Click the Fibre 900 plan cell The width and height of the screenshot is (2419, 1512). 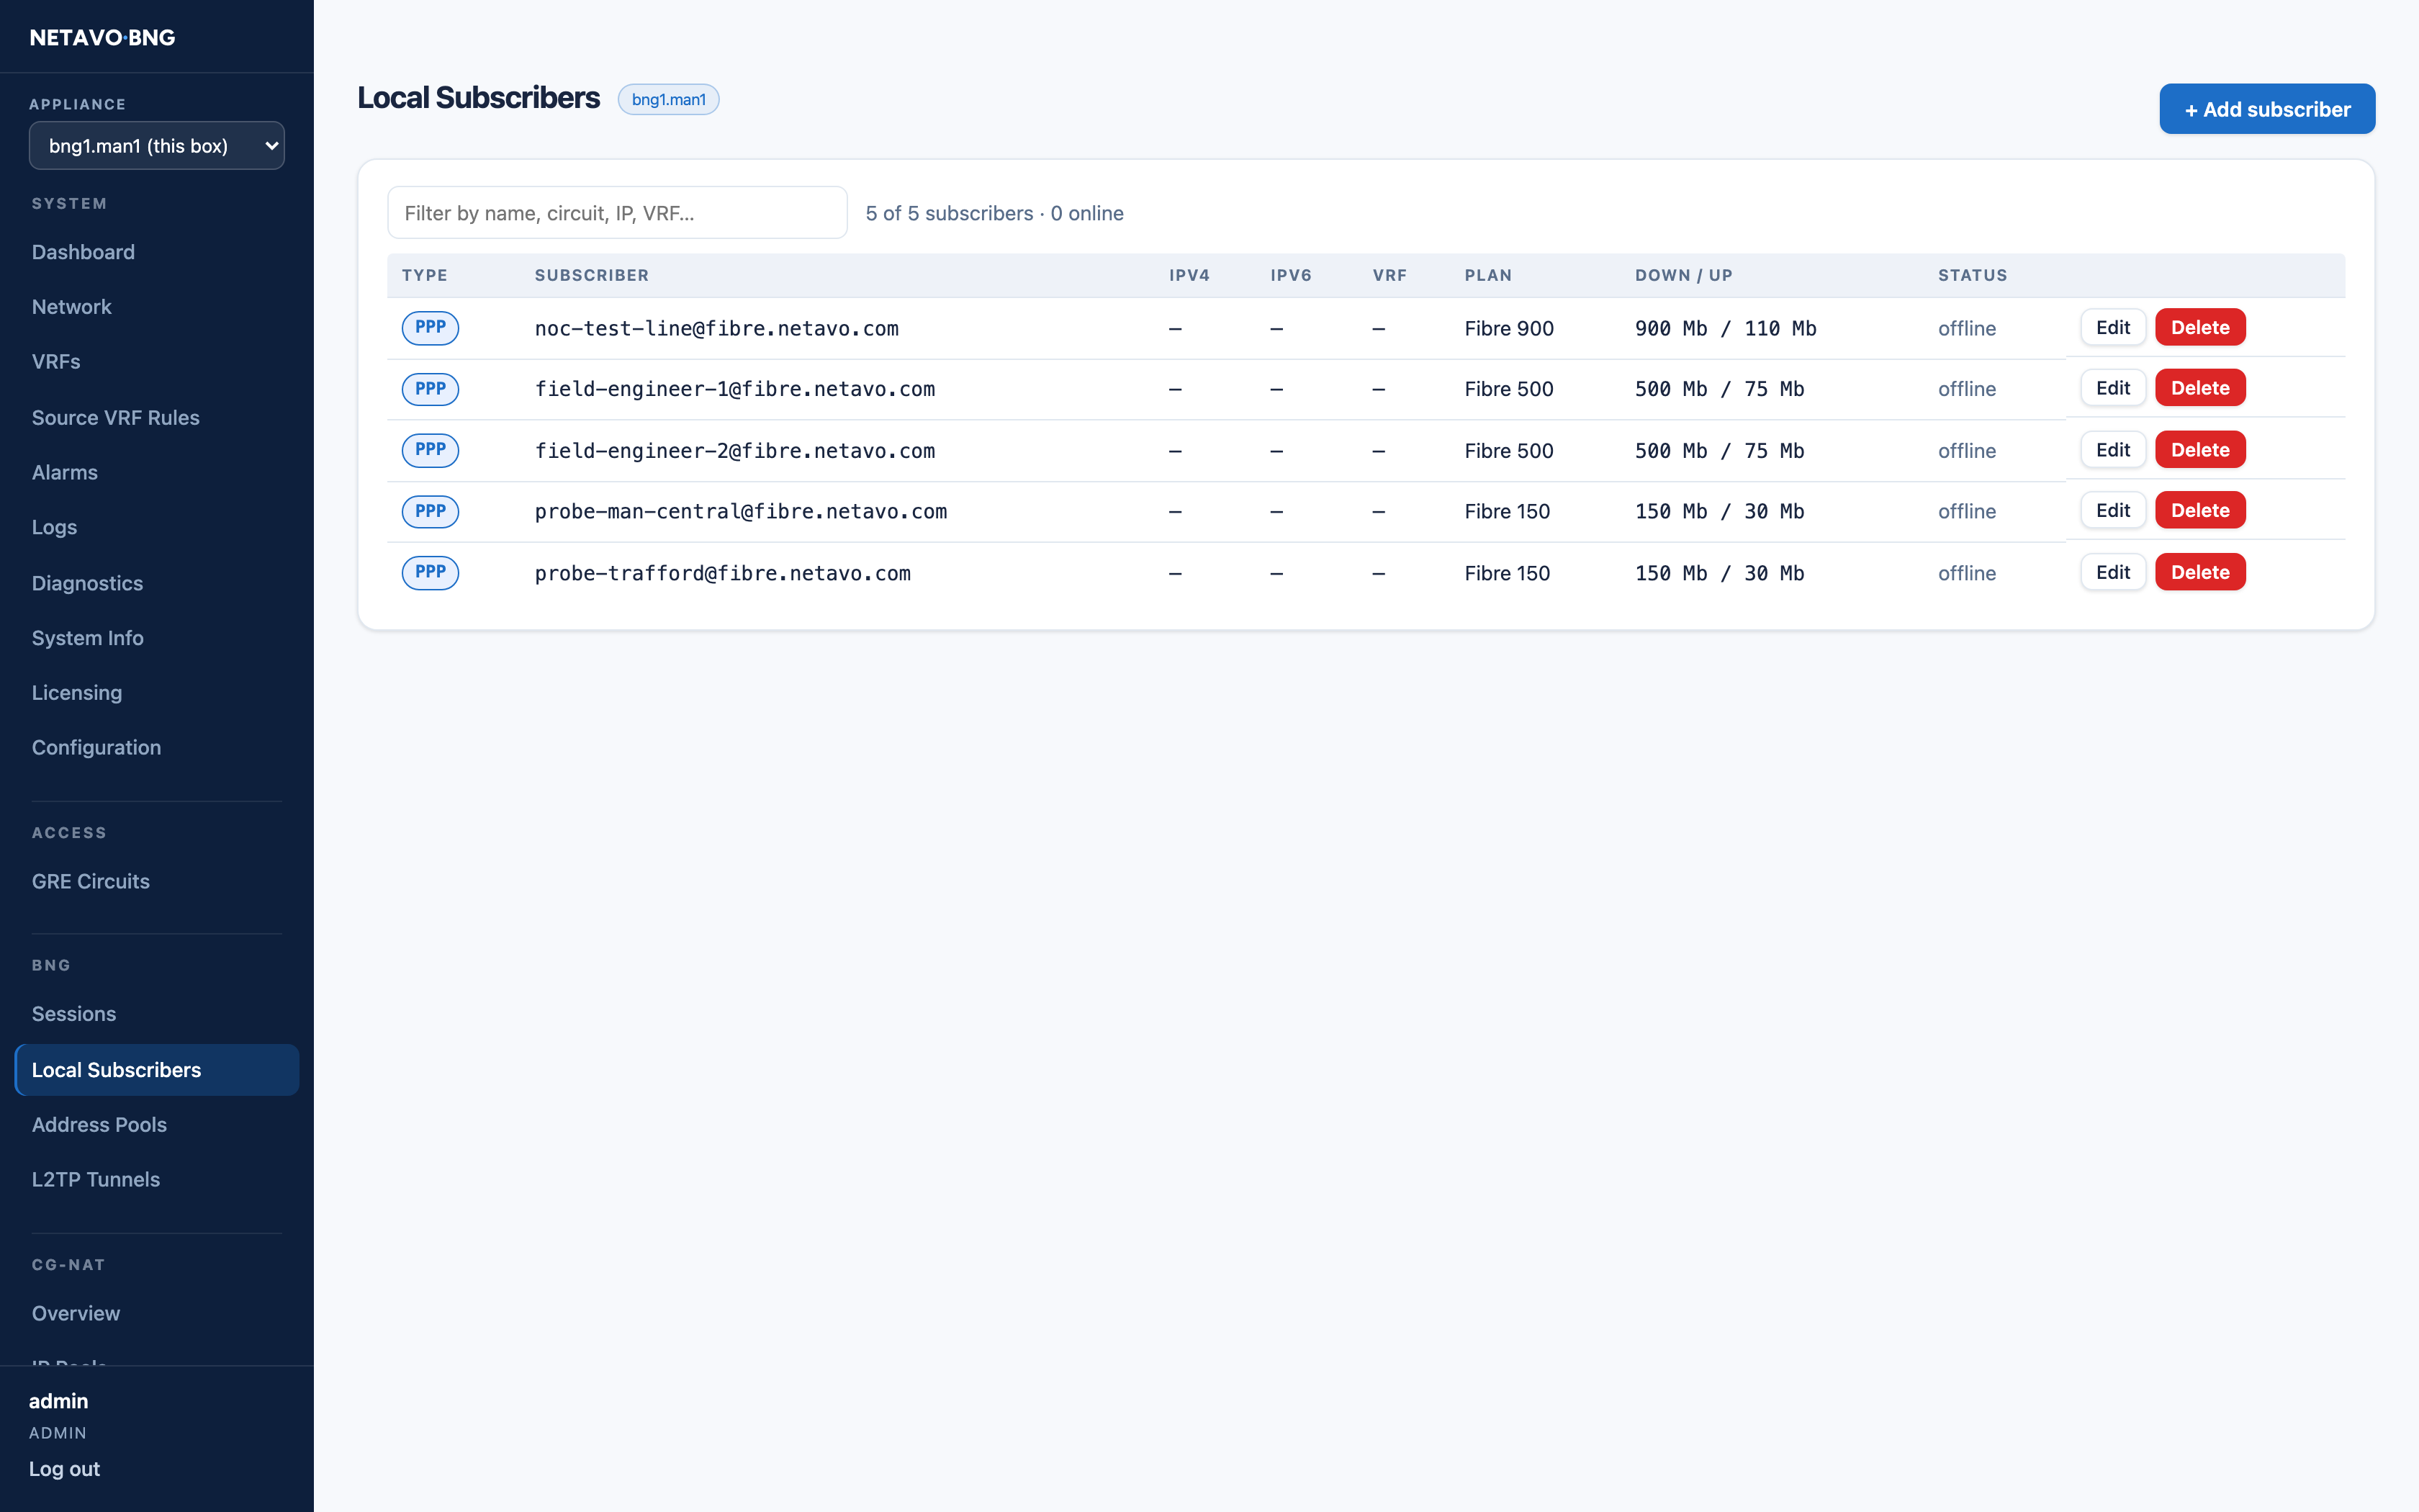pos(1510,329)
